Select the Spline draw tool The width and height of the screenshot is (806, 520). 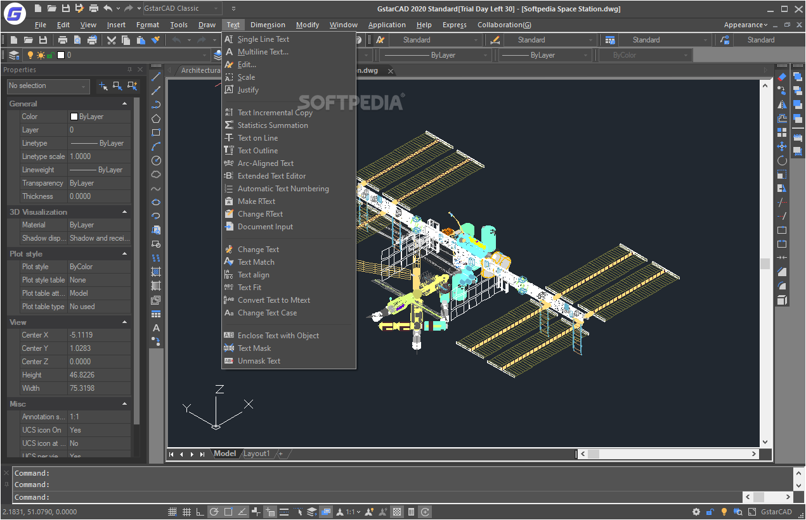[156, 188]
